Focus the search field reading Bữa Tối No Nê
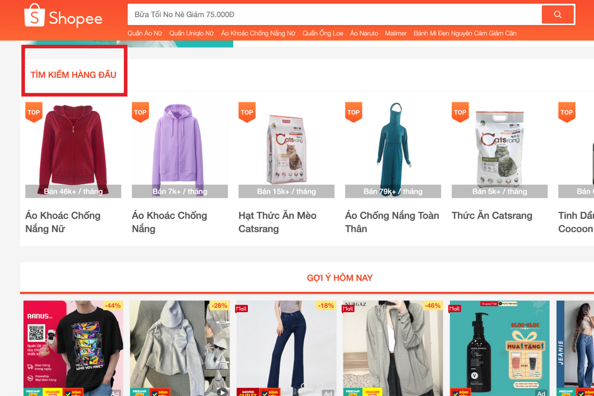594x396 pixels. click(x=335, y=15)
